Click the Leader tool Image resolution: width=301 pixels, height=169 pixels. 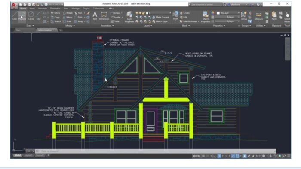[116, 17]
